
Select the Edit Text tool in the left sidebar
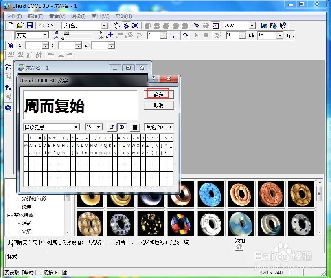pyautogui.click(x=8, y=77)
